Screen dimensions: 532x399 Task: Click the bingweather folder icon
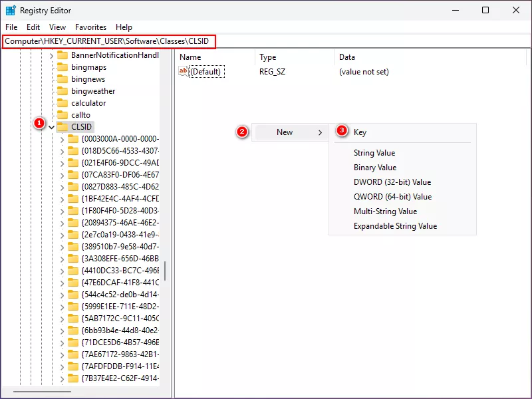[x=63, y=90]
